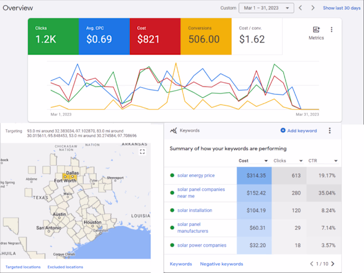Click Dallas on the targeting map

pos(72,173)
